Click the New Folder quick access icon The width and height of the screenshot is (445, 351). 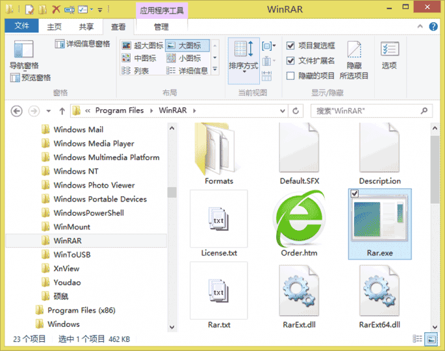(43, 9)
